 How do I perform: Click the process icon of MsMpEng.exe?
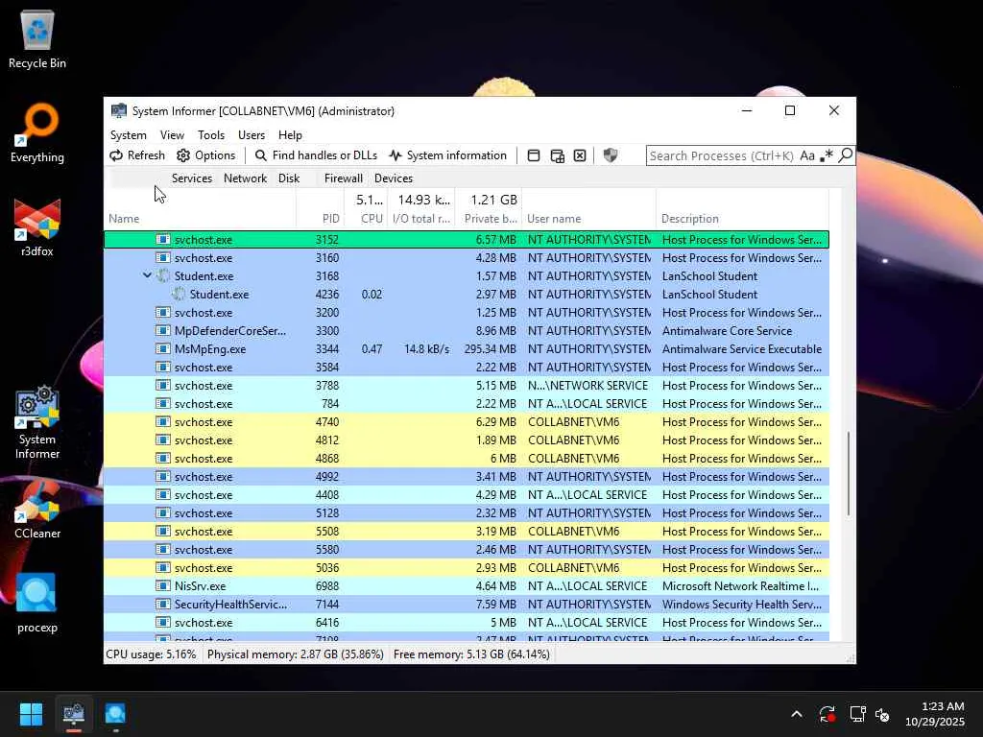(163, 348)
